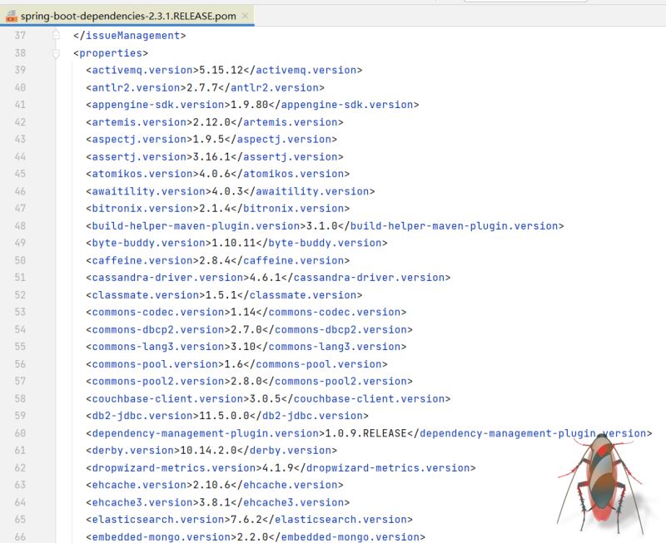Click the issueManagement fold end marker at line 37
666x543 pixels.
[56, 35]
